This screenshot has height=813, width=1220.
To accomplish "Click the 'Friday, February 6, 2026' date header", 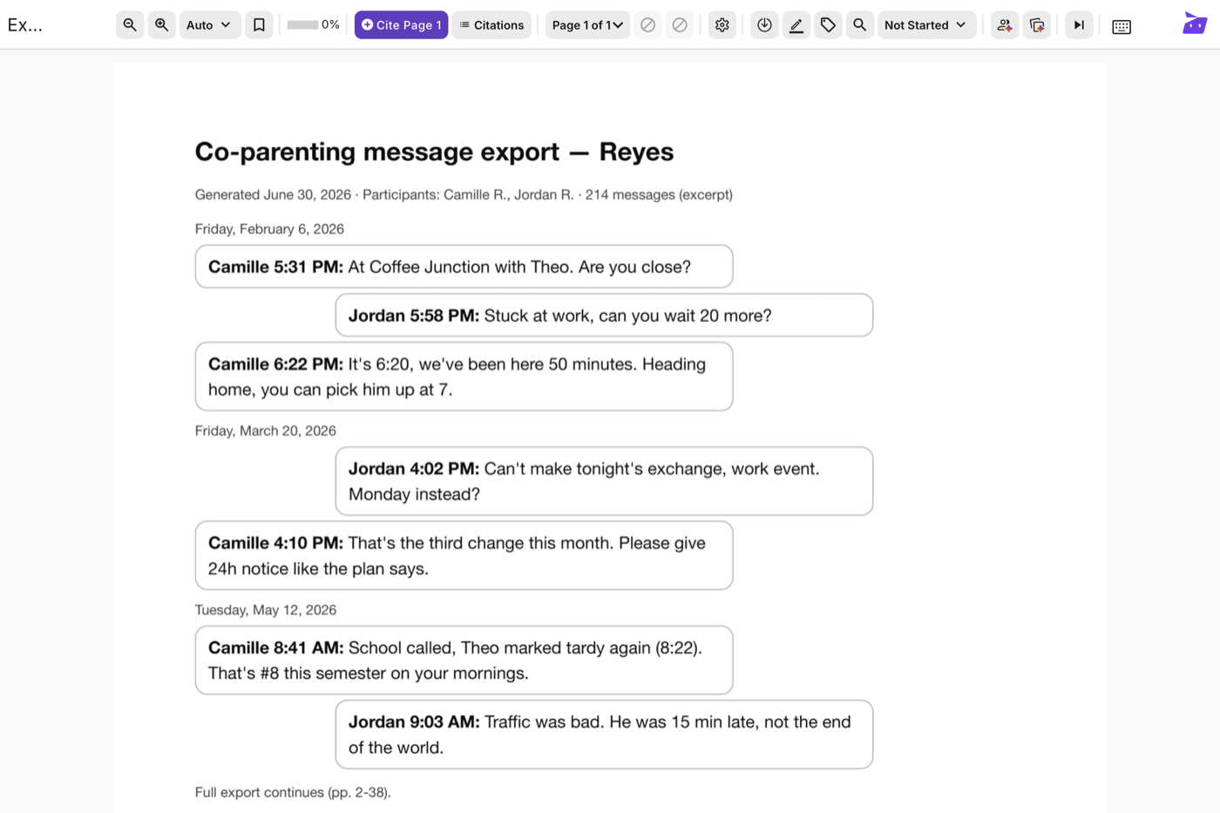I will 269,229.
